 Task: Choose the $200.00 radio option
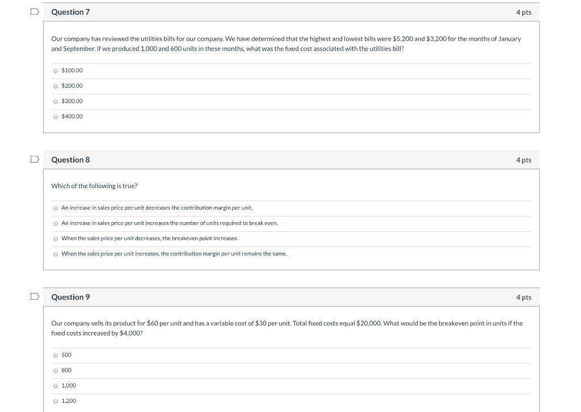point(56,86)
